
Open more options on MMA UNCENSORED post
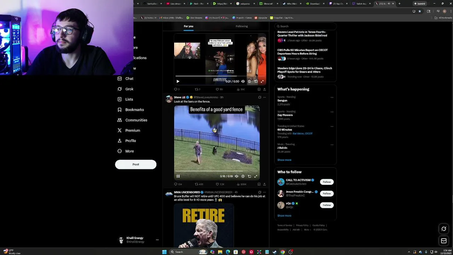pyautogui.click(x=264, y=192)
